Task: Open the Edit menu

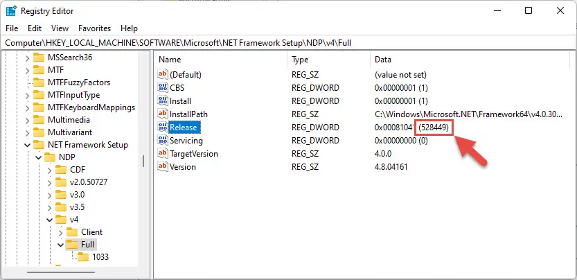Action: tap(35, 28)
